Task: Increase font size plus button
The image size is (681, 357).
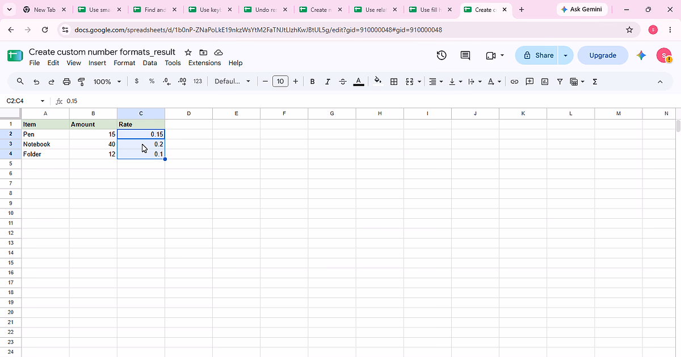Action: coord(295,82)
